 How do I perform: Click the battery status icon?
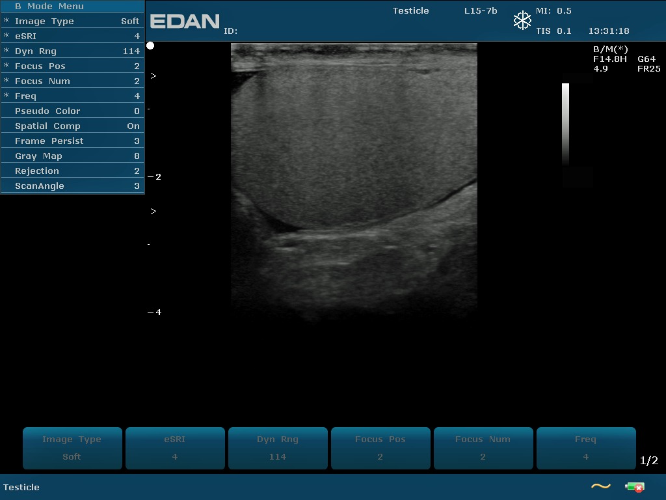(634, 487)
